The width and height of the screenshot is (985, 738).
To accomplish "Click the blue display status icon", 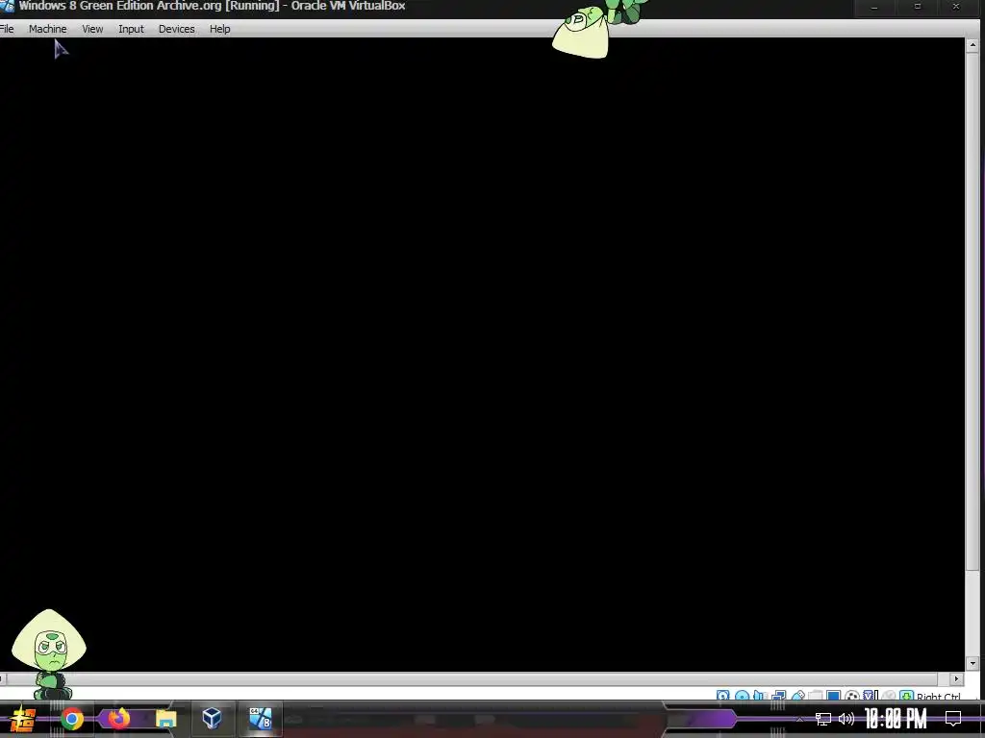I will [834, 696].
